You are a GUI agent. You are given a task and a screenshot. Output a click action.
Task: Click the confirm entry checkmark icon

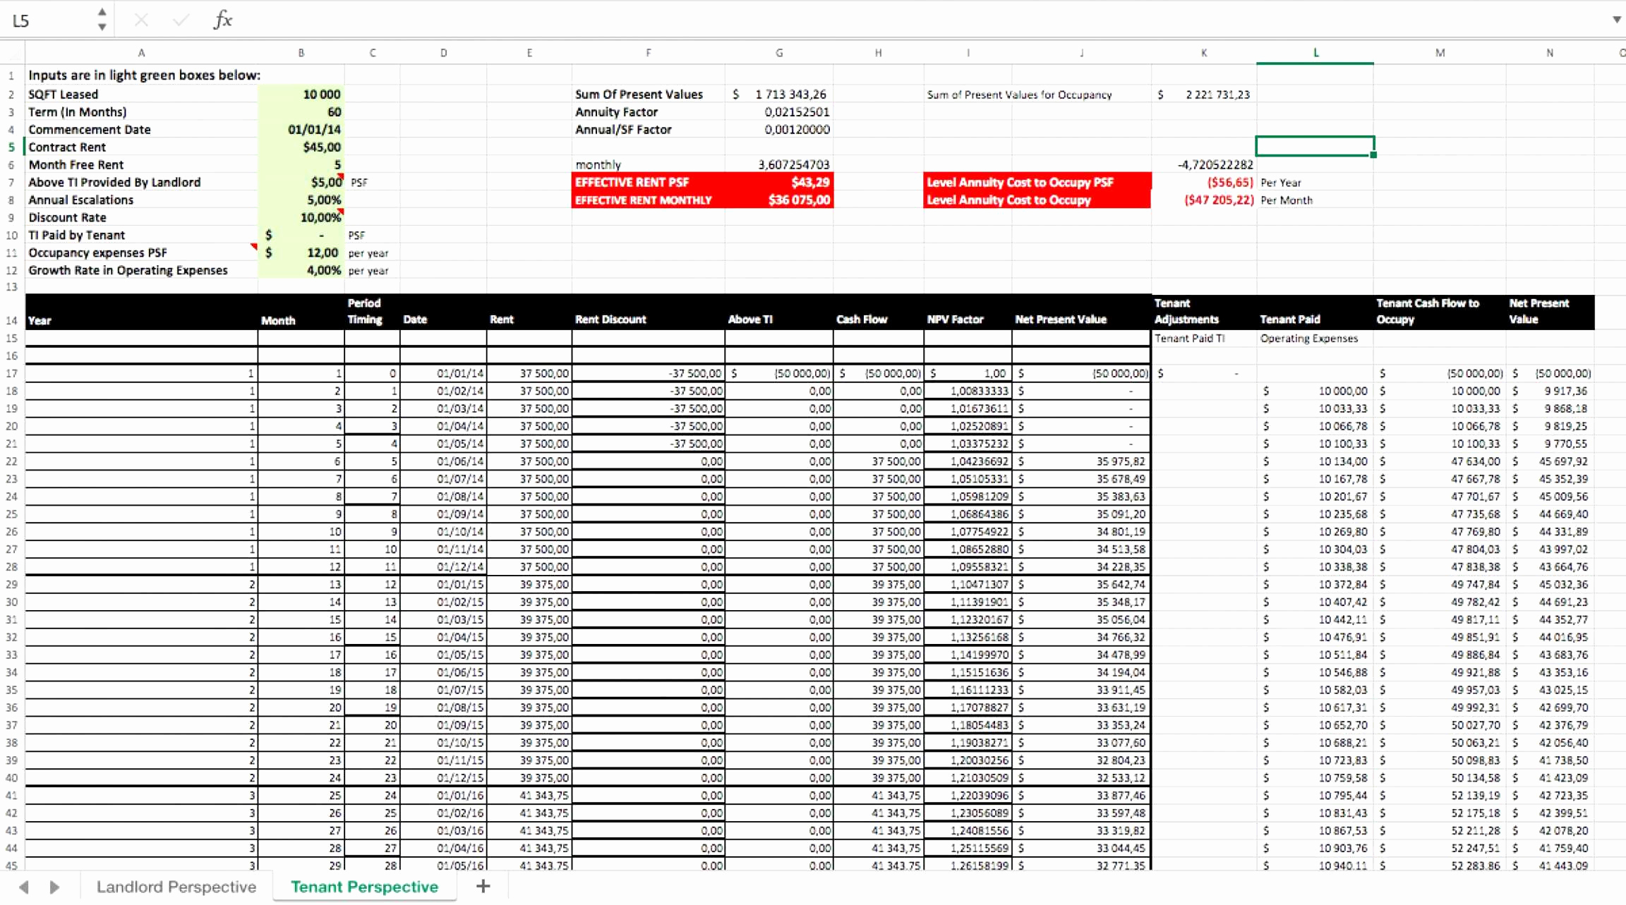[181, 20]
